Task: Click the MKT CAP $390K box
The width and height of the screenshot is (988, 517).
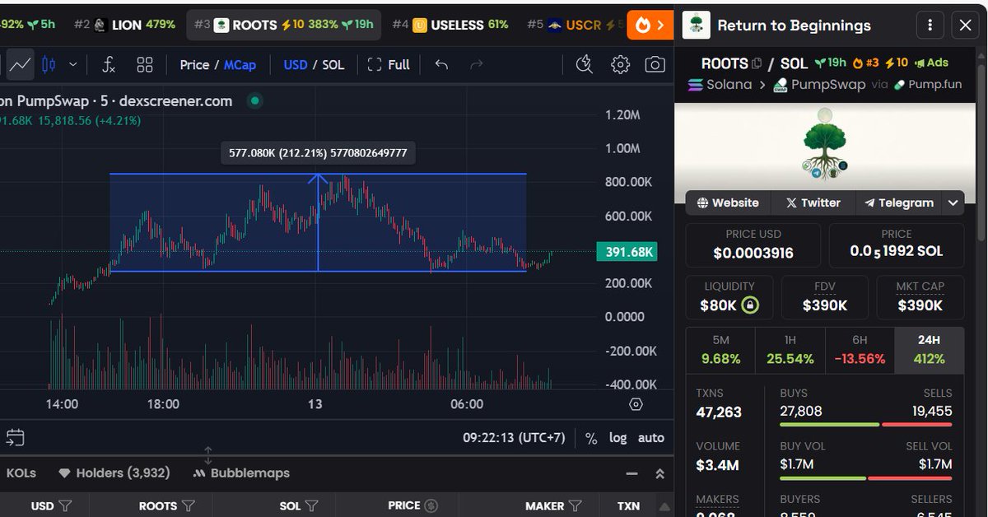Action: coord(920,297)
